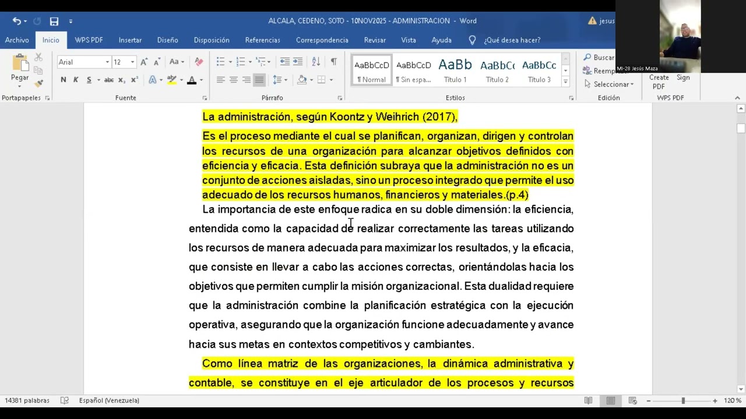Click the Copy icon in Portapapeles
The width and height of the screenshot is (746, 419).
click(x=38, y=70)
